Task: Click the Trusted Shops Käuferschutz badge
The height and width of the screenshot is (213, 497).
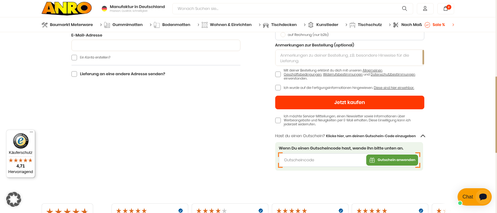Action: (x=21, y=141)
